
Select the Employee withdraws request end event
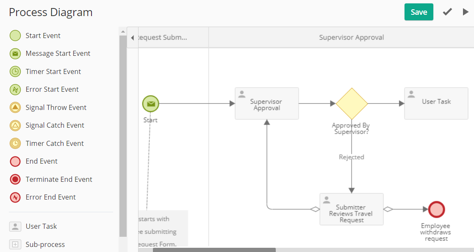point(436,209)
